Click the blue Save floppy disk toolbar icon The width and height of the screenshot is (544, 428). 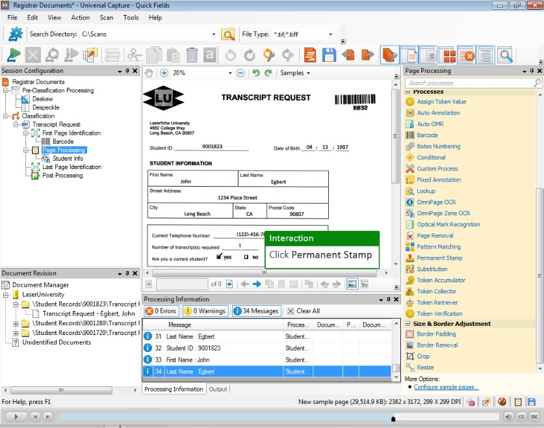pyautogui.click(x=329, y=55)
